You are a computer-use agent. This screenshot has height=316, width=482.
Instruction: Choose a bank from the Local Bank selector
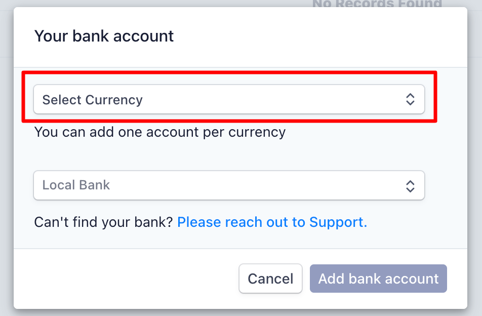pos(229,185)
